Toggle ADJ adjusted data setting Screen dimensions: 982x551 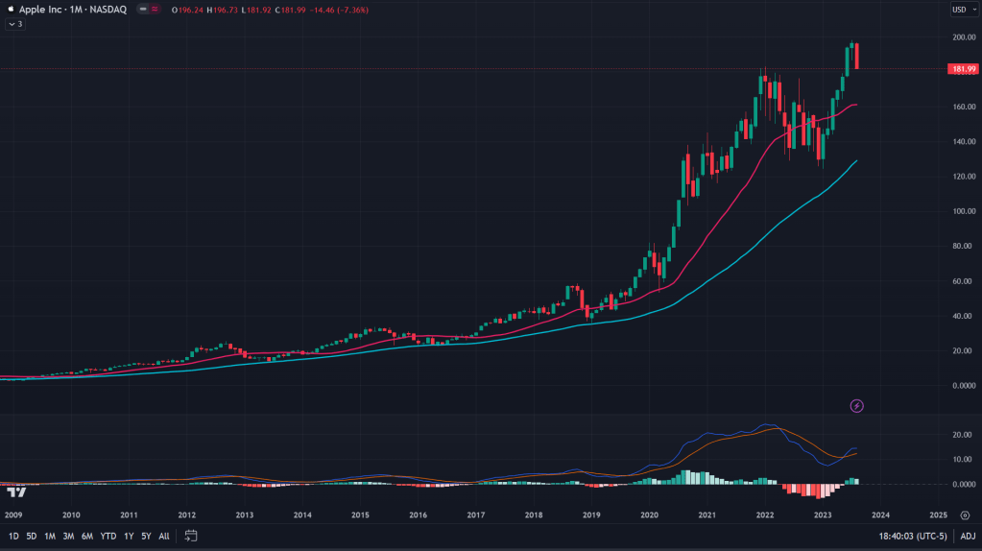(x=968, y=536)
